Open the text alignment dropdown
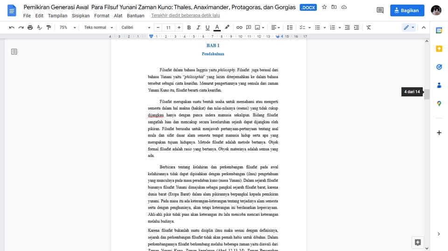Screen dimensions: 448x251 pos(275,27)
